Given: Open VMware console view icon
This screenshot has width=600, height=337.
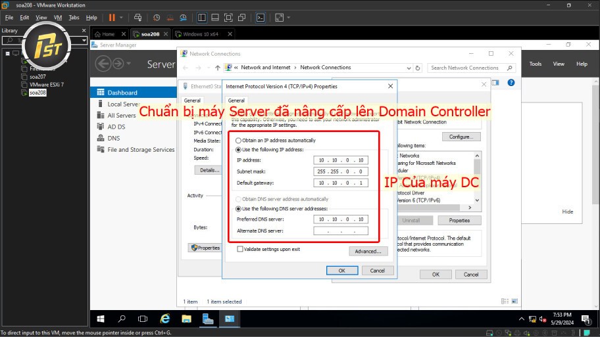Looking at the screenshot, I should 261,18.
